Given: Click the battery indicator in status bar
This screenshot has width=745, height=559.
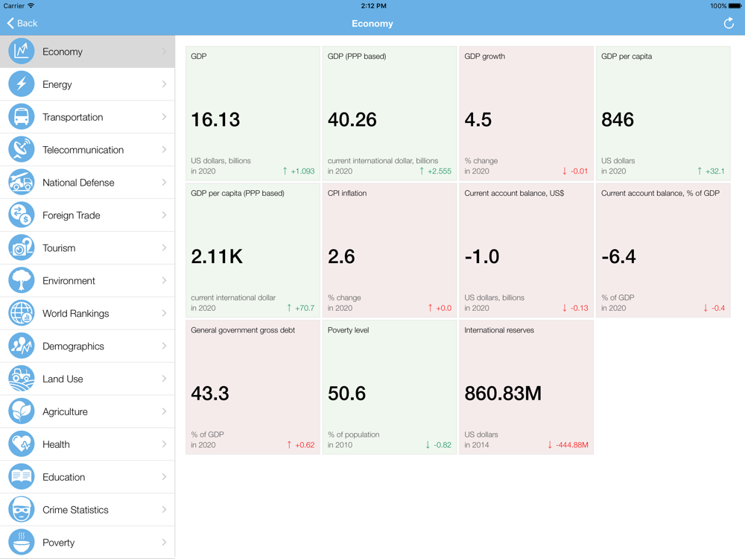Looking at the screenshot, I should (x=735, y=6).
